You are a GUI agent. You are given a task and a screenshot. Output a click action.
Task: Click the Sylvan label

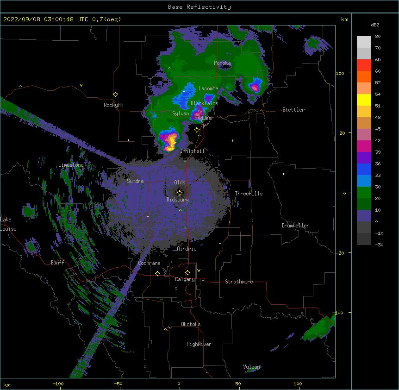tap(181, 113)
